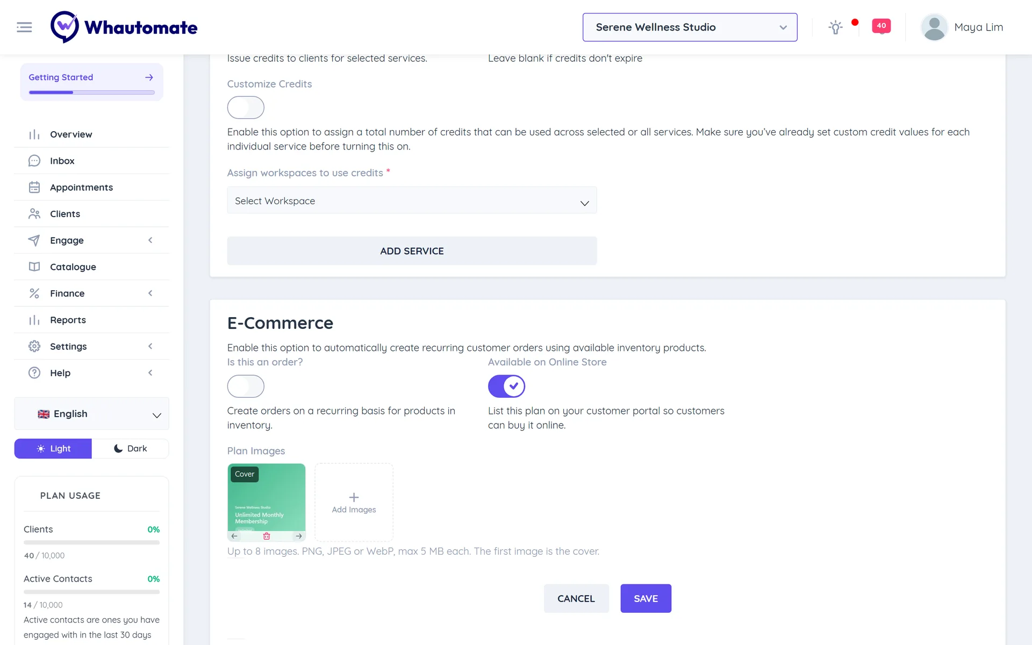Viewport: 1032px width, 645px height.
Task: Click the Clients people icon
Action: pyautogui.click(x=34, y=214)
